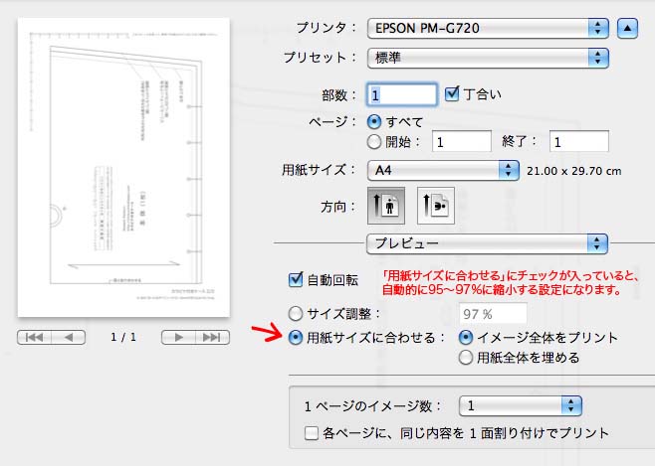The image size is (655, 466).
Task: Jump to first preview page
Action: pos(34,337)
